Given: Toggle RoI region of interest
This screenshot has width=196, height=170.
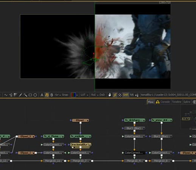Looking at the screenshot, I should [x=93, y=95].
